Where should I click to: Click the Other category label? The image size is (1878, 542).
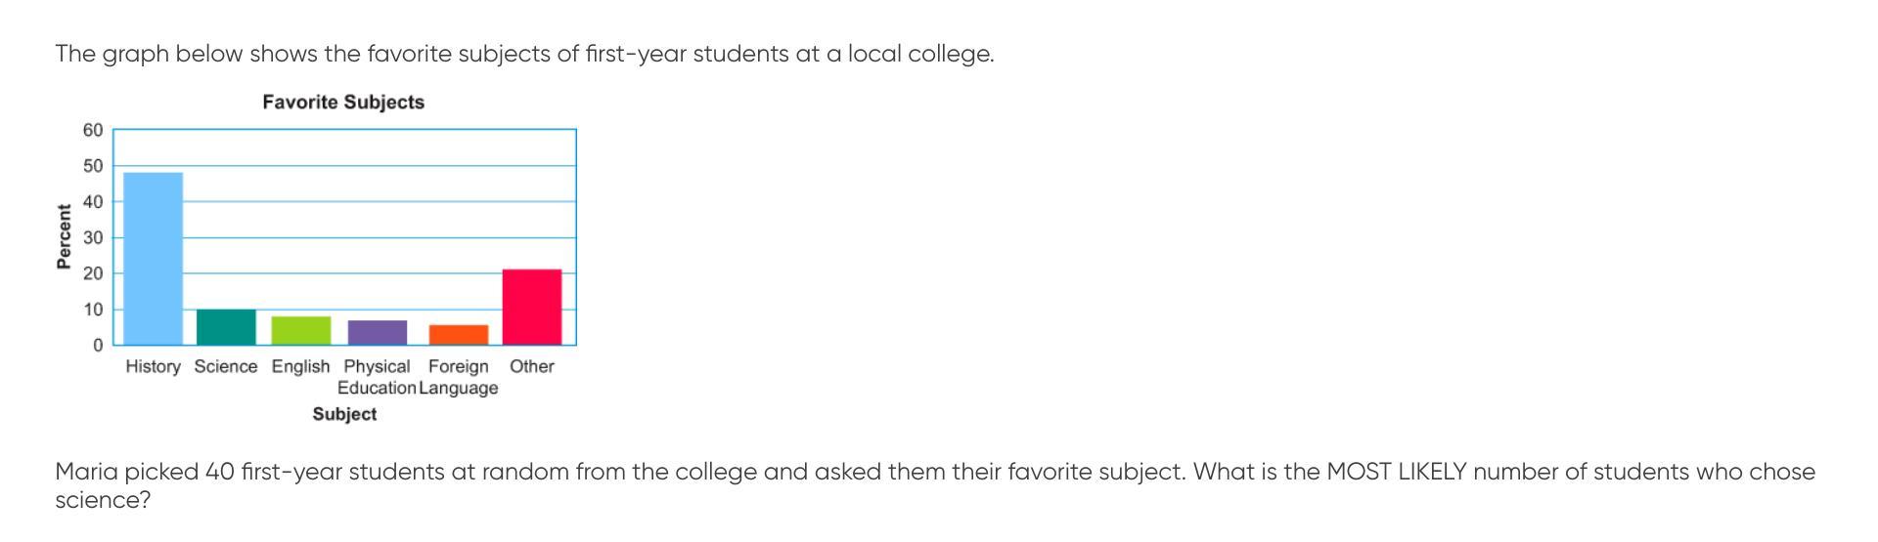point(532,366)
